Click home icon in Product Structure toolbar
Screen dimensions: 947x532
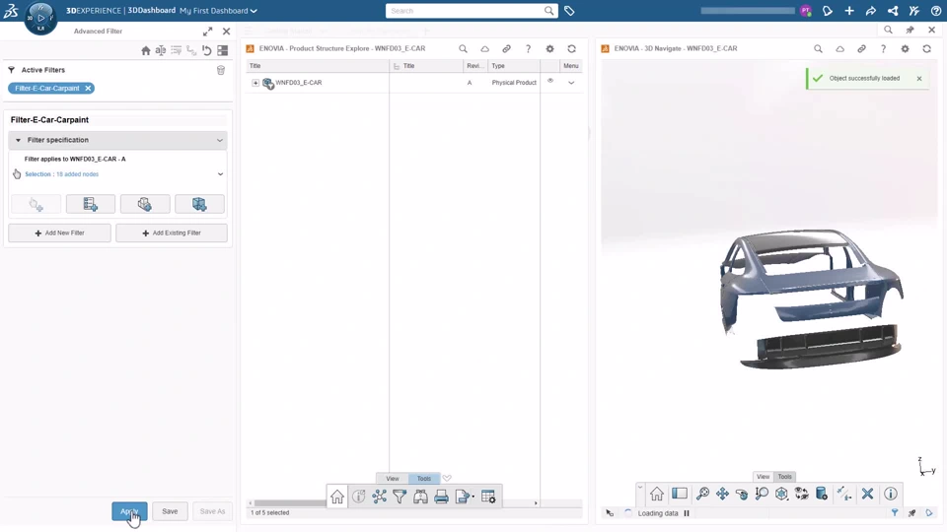tap(337, 497)
